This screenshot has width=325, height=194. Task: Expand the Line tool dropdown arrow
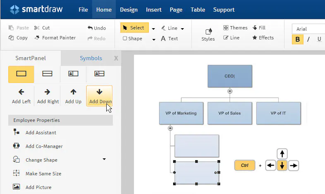click(x=182, y=29)
